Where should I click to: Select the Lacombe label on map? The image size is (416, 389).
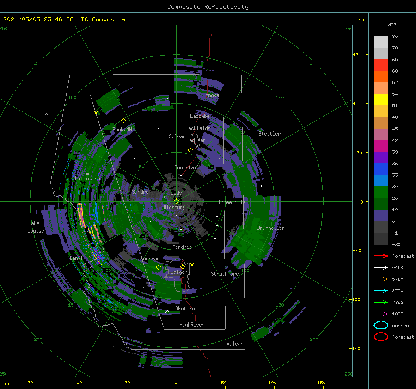[x=200, y=116]
